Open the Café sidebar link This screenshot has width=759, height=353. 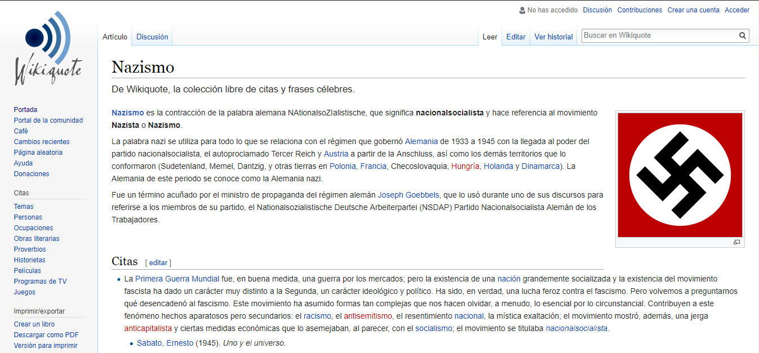pos(21,131)
